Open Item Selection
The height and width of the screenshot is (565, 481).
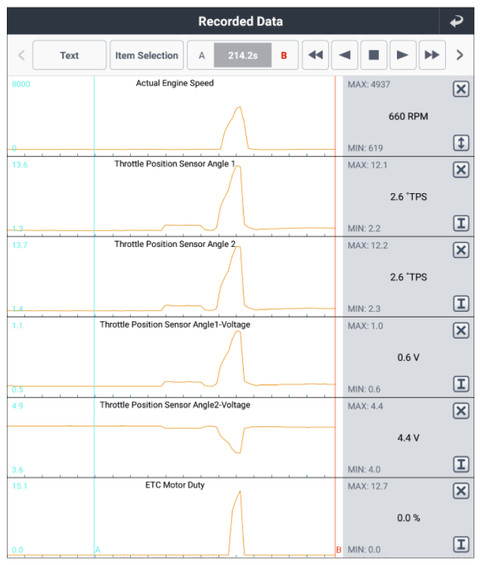[x=147, y=55]
